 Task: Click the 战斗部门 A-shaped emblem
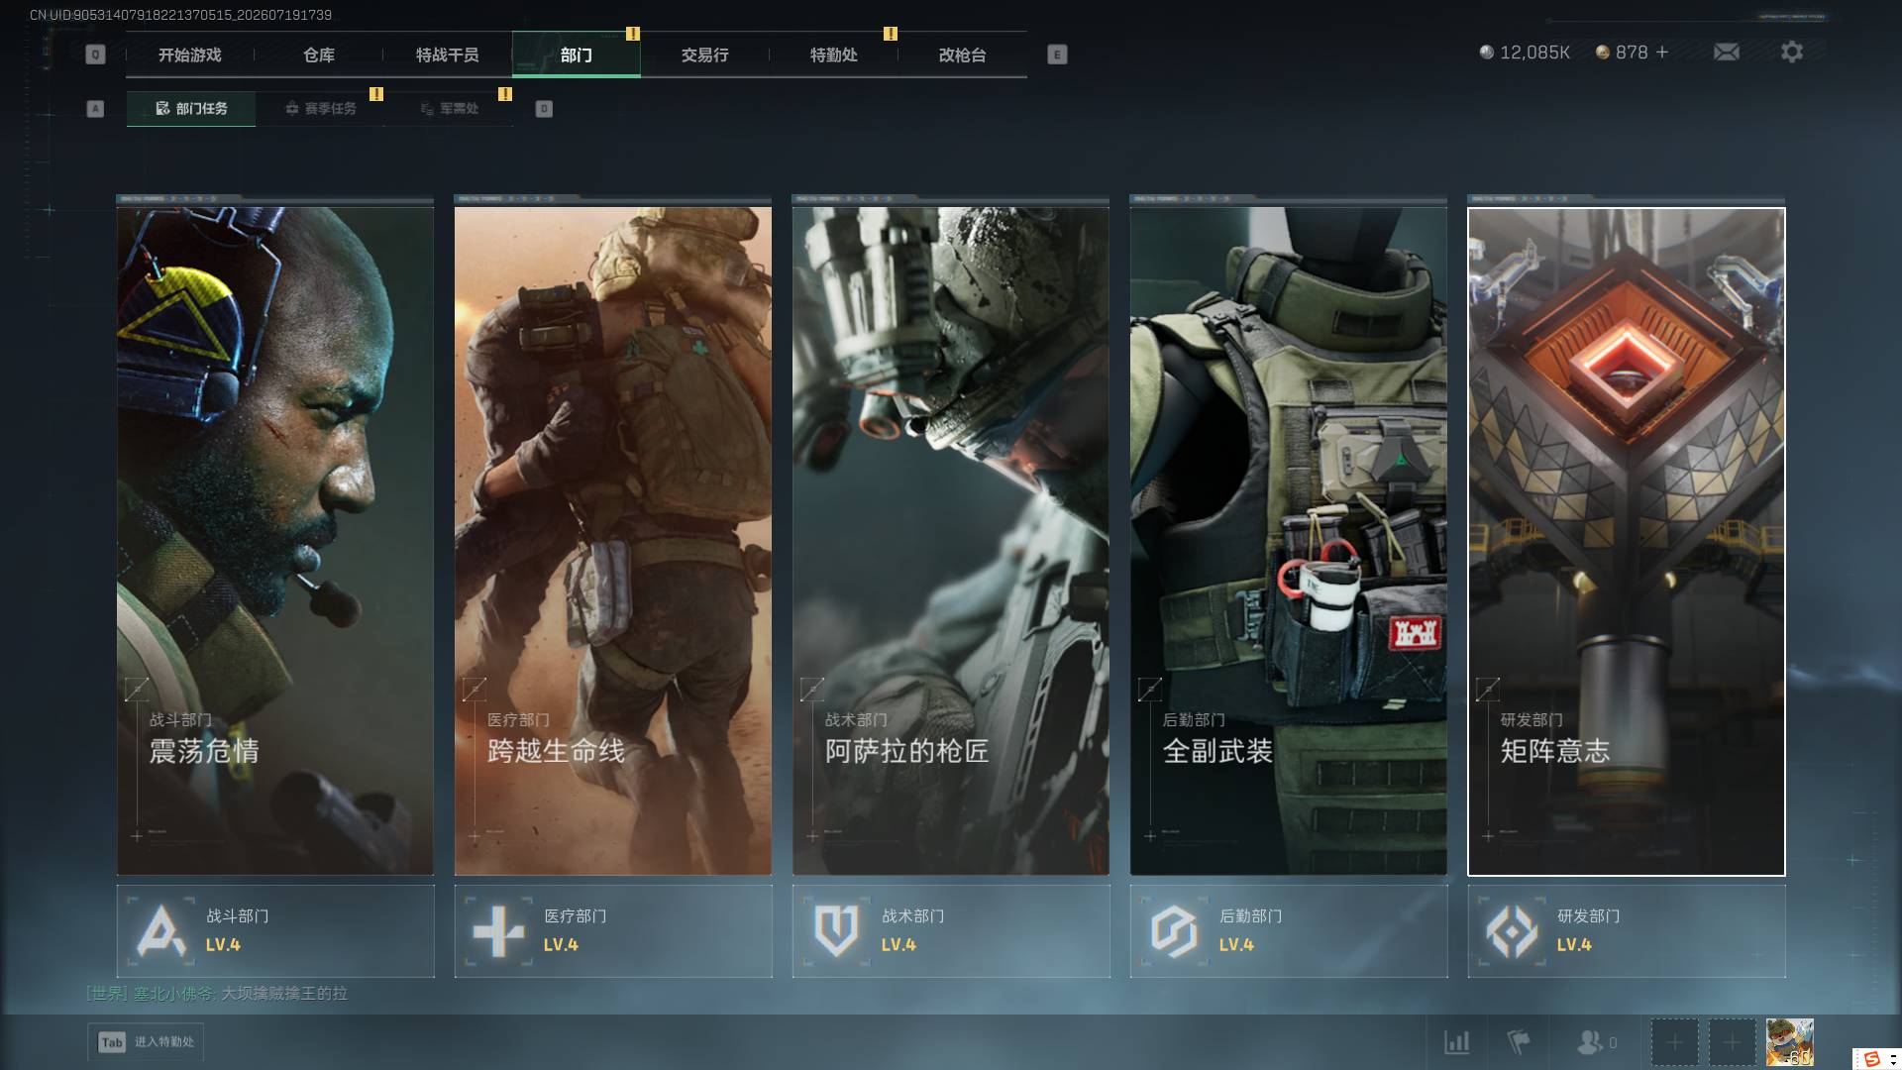[x=160, y=930]
